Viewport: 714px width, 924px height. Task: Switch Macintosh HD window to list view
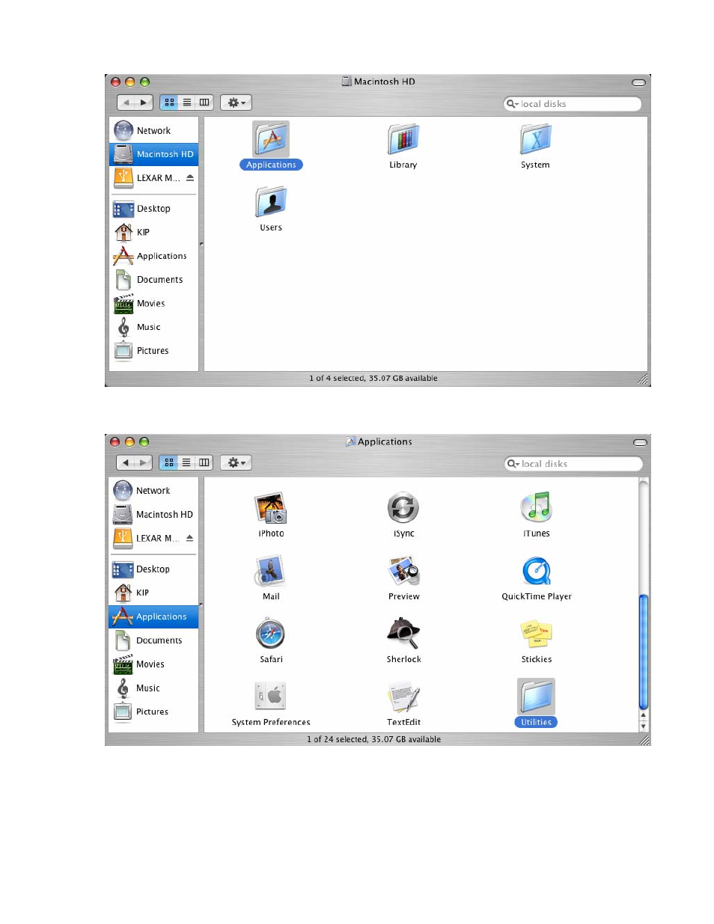click(187, 103)
